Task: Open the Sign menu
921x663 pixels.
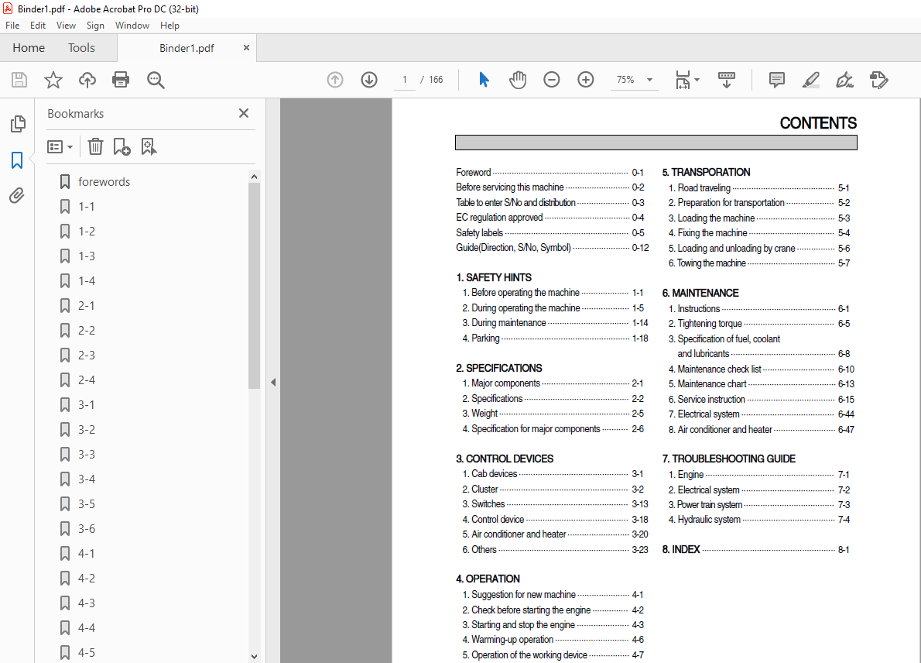Action: (x=95, y=26)
